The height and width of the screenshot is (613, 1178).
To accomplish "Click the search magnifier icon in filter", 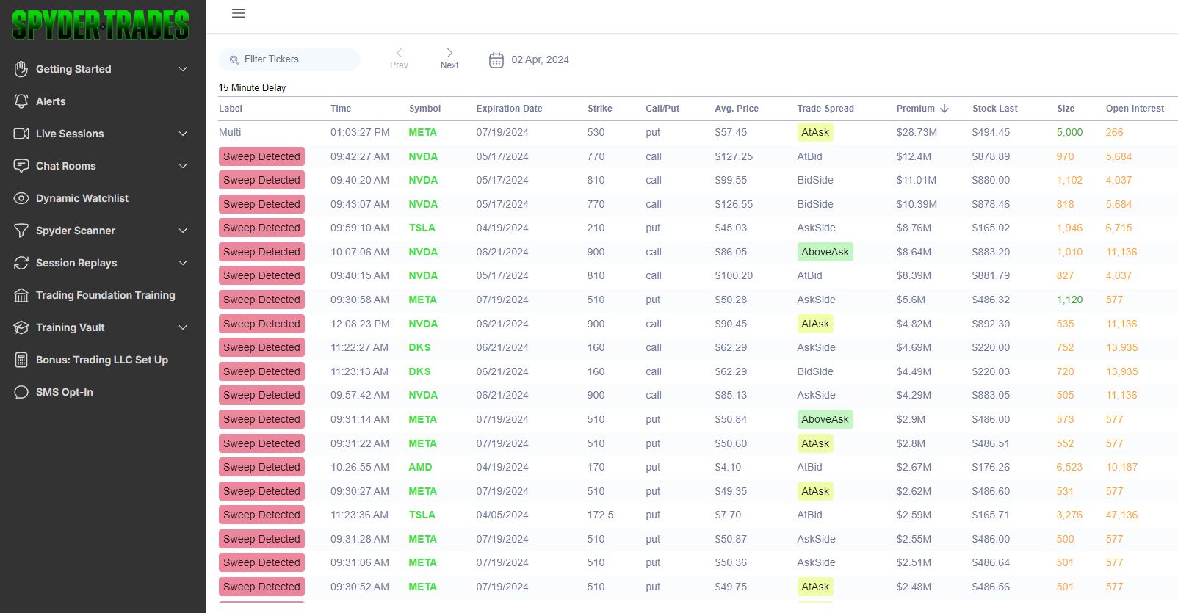I will 234,59.
